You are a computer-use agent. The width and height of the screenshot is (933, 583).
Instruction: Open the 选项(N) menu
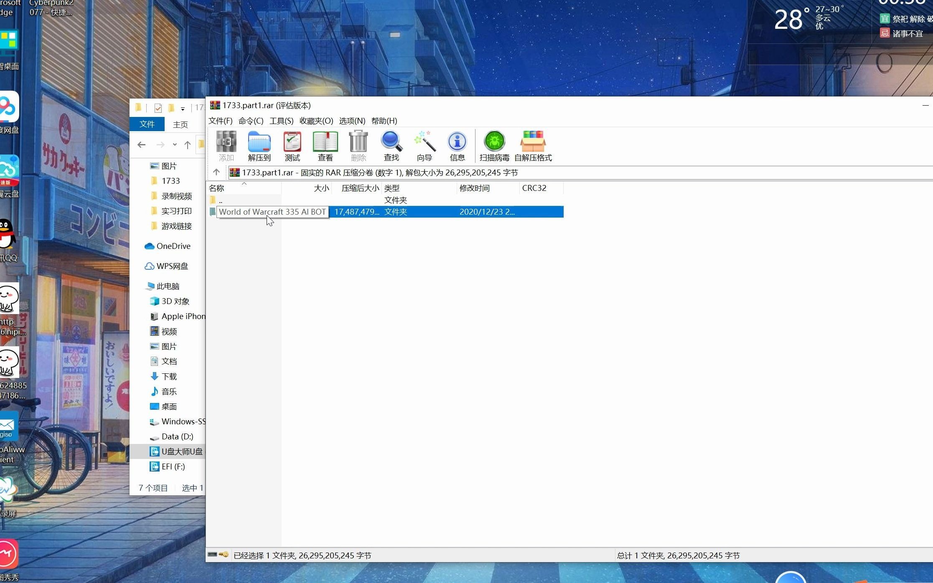[352, 121]
